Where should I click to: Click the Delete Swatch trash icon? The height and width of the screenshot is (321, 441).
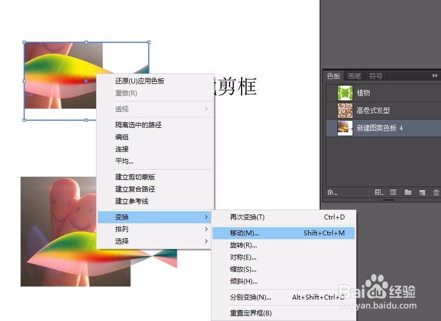coord(436,193)
